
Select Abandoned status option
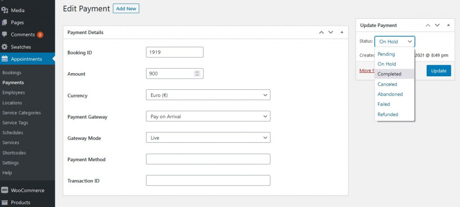pyautogui.click(x=394, y=94)
